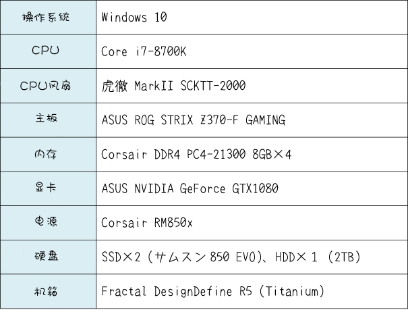Click the 'SSD×2 (サムスン 850 EVO)' text
The width and height of the screenshot is (408, 312).
point(182,257)
